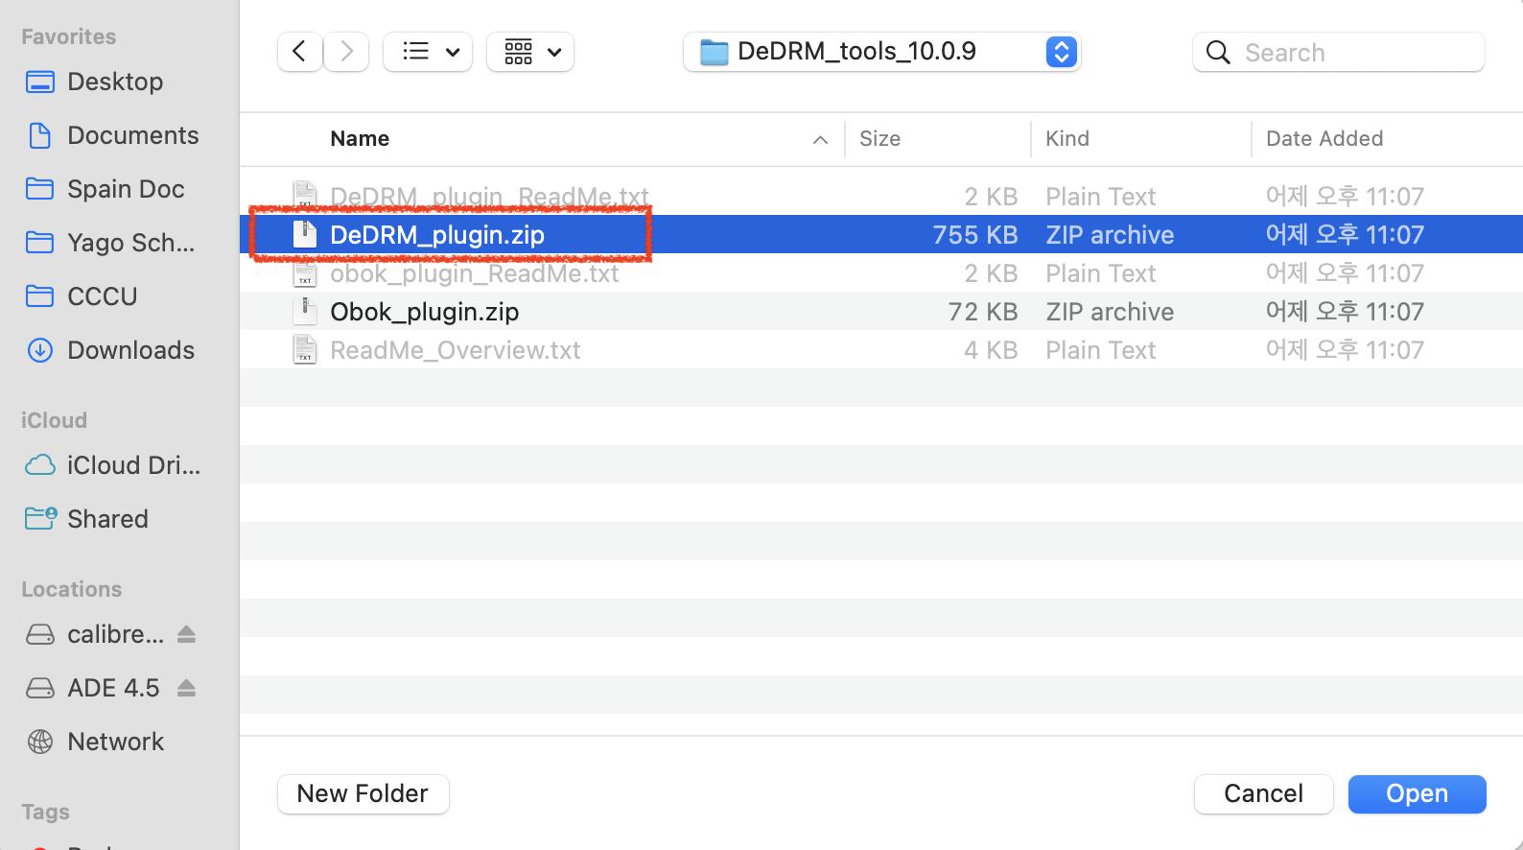Click the Downloads arrow icon

click(x=40, y=350)
